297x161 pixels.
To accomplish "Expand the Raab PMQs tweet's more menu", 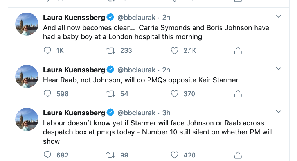I will click(x=279, y=69).
